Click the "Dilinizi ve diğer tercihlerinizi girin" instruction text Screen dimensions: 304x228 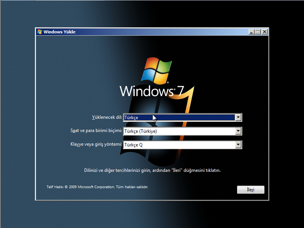point(152,170)
